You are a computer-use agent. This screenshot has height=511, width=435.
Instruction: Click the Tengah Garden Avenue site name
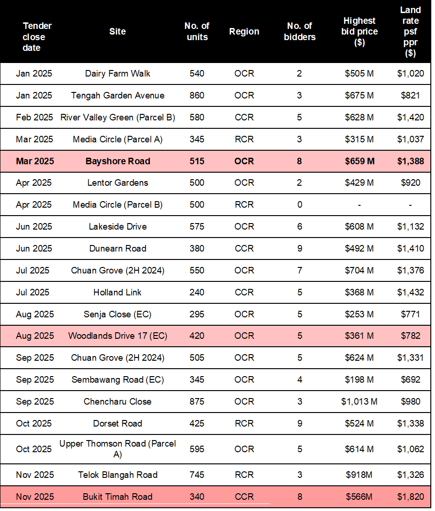pyautogui.click(x=118, y=96)
